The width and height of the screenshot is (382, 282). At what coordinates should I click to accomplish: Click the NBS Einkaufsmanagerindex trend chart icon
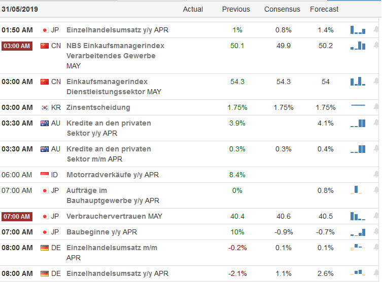click(358, 46)
